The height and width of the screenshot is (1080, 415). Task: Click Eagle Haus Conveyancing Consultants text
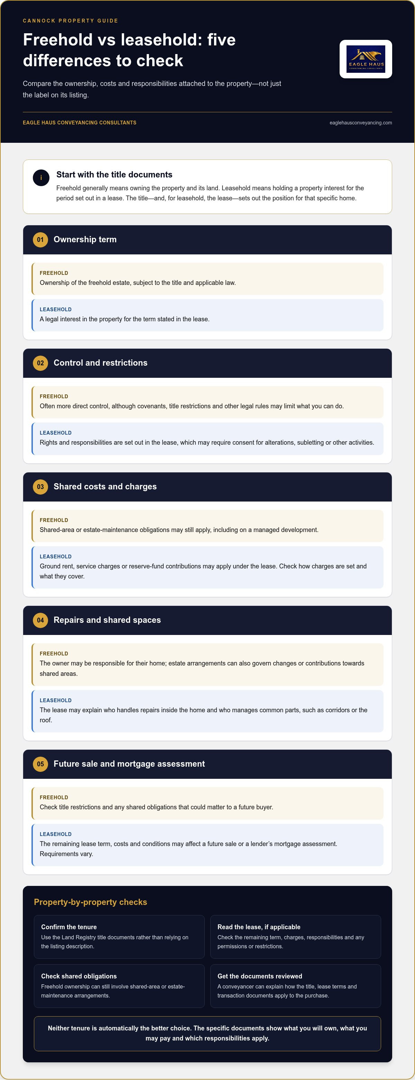tap(80, 123)
